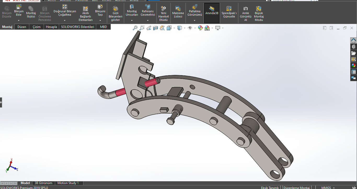Open the SOLIDWORKS Forum task pane icon
The width and height of the screenshot is (357, 189).
tap(354, 78)
